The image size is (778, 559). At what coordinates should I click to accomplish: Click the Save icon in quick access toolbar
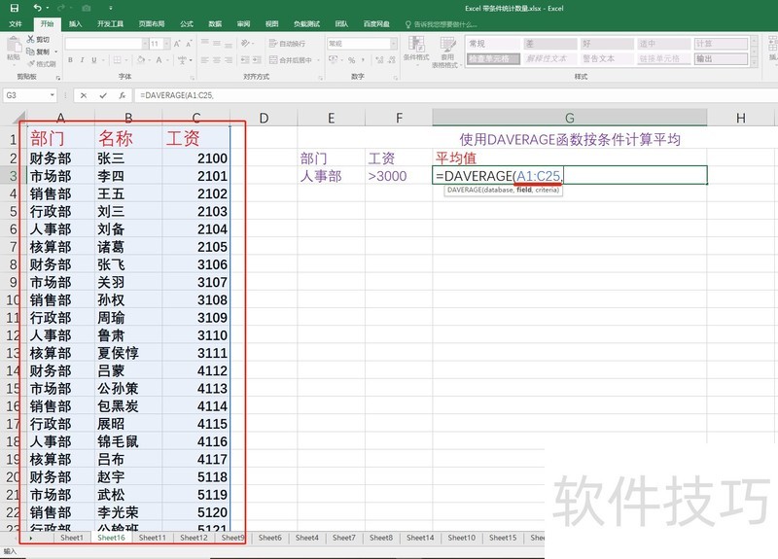coord(14,8)
